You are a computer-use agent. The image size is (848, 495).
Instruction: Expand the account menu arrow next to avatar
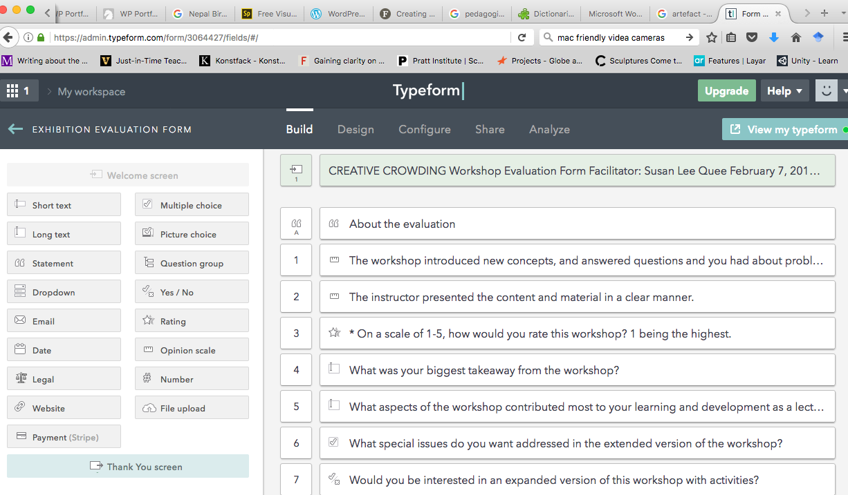pyautogui.click(x=844, y=91)
